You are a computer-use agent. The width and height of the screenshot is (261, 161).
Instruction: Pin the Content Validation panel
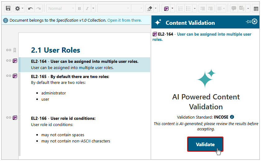248,21
